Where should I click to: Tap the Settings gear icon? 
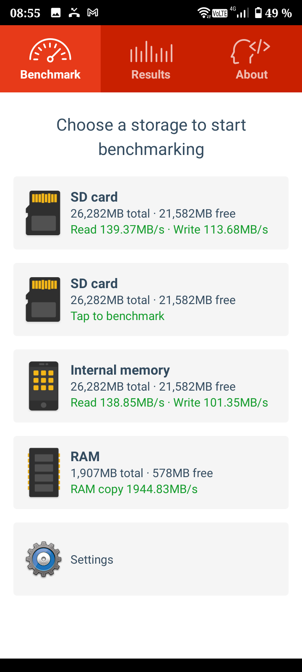tap(43, 559)
